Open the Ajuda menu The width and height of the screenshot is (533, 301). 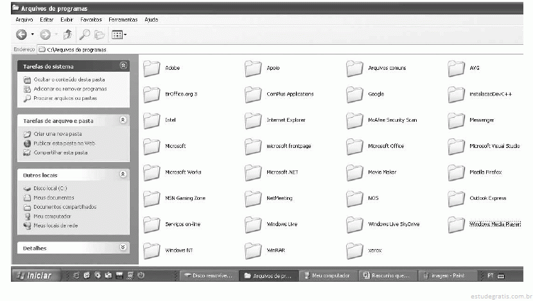click(x=152, y=20)
